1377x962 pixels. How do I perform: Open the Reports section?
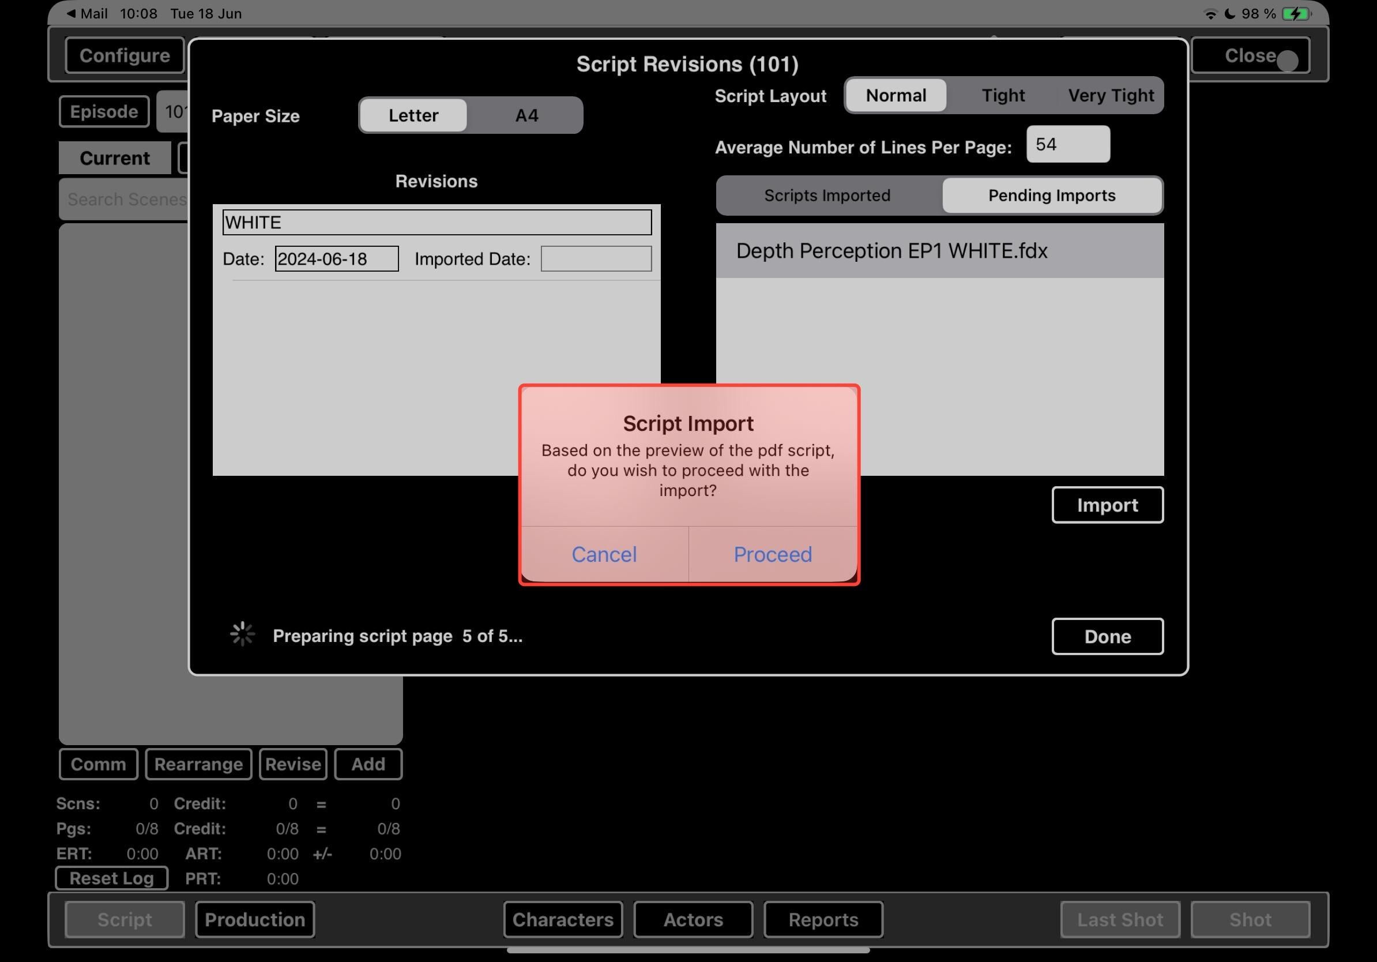[x=823, y=919]
